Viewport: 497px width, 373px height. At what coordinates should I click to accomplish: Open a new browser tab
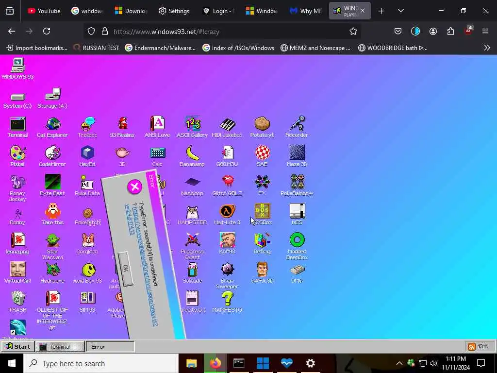pyautogui.click(x=381, y=11)
